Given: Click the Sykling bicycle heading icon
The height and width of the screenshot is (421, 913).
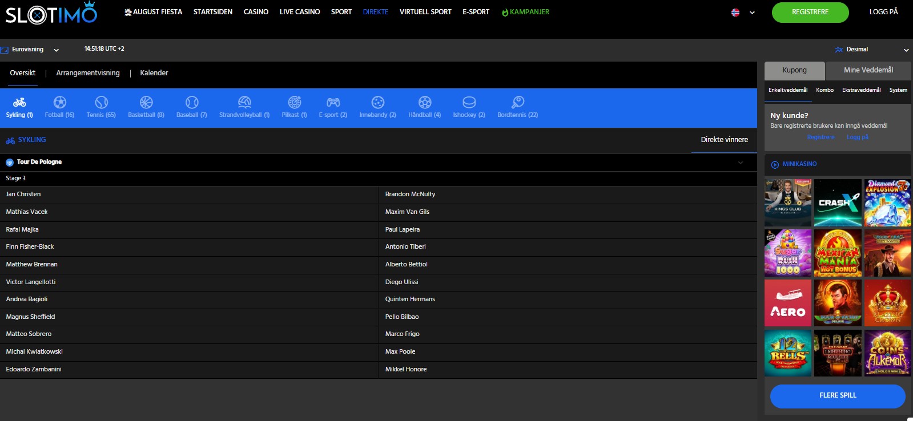Looking at the screenshot, I should [x=10, y=140].
